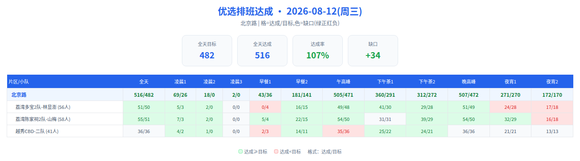Viewport: 580px width, 161px height.
Task: Select the 荔湾陈家祠2队-山梅 (58人) row label
Action: click(65, 119)
